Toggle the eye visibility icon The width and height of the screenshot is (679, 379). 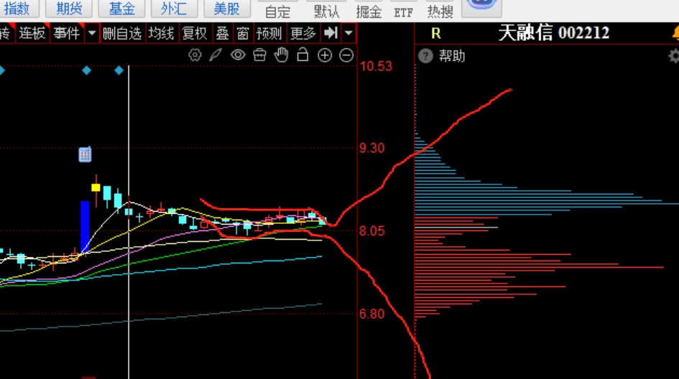238,55
